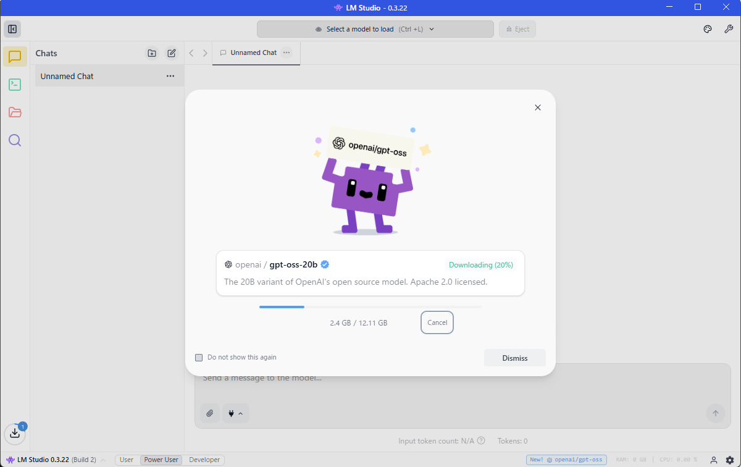This screenshot has width=741, height=467.
Task: Click the send message arrow button
Action: 716,413
